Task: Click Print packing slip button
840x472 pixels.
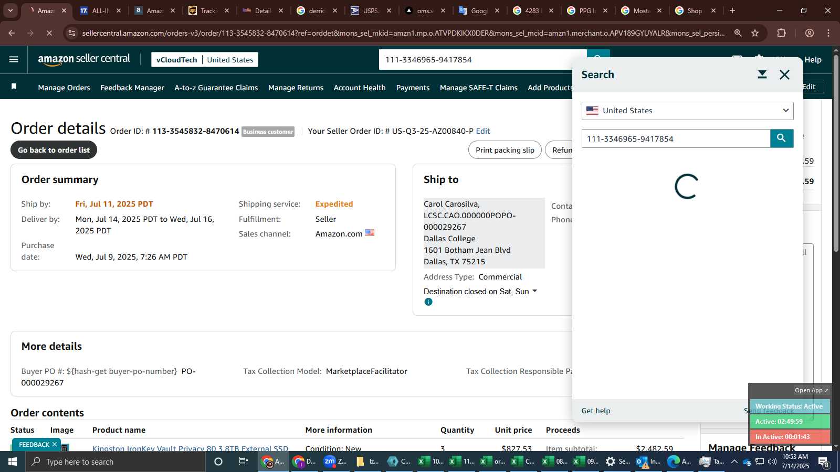Action: pyautogui.click(x=505, y=150)
